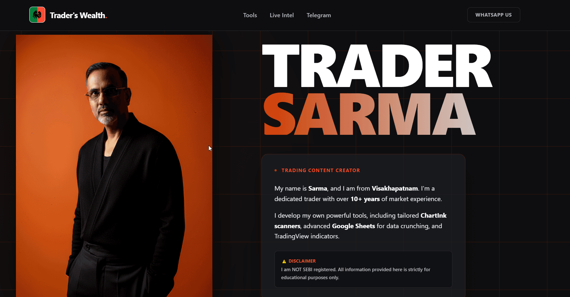Screen dimensions: 570x297
Task: Click the Trading Content Creator label
Action: tap(321, 170)
